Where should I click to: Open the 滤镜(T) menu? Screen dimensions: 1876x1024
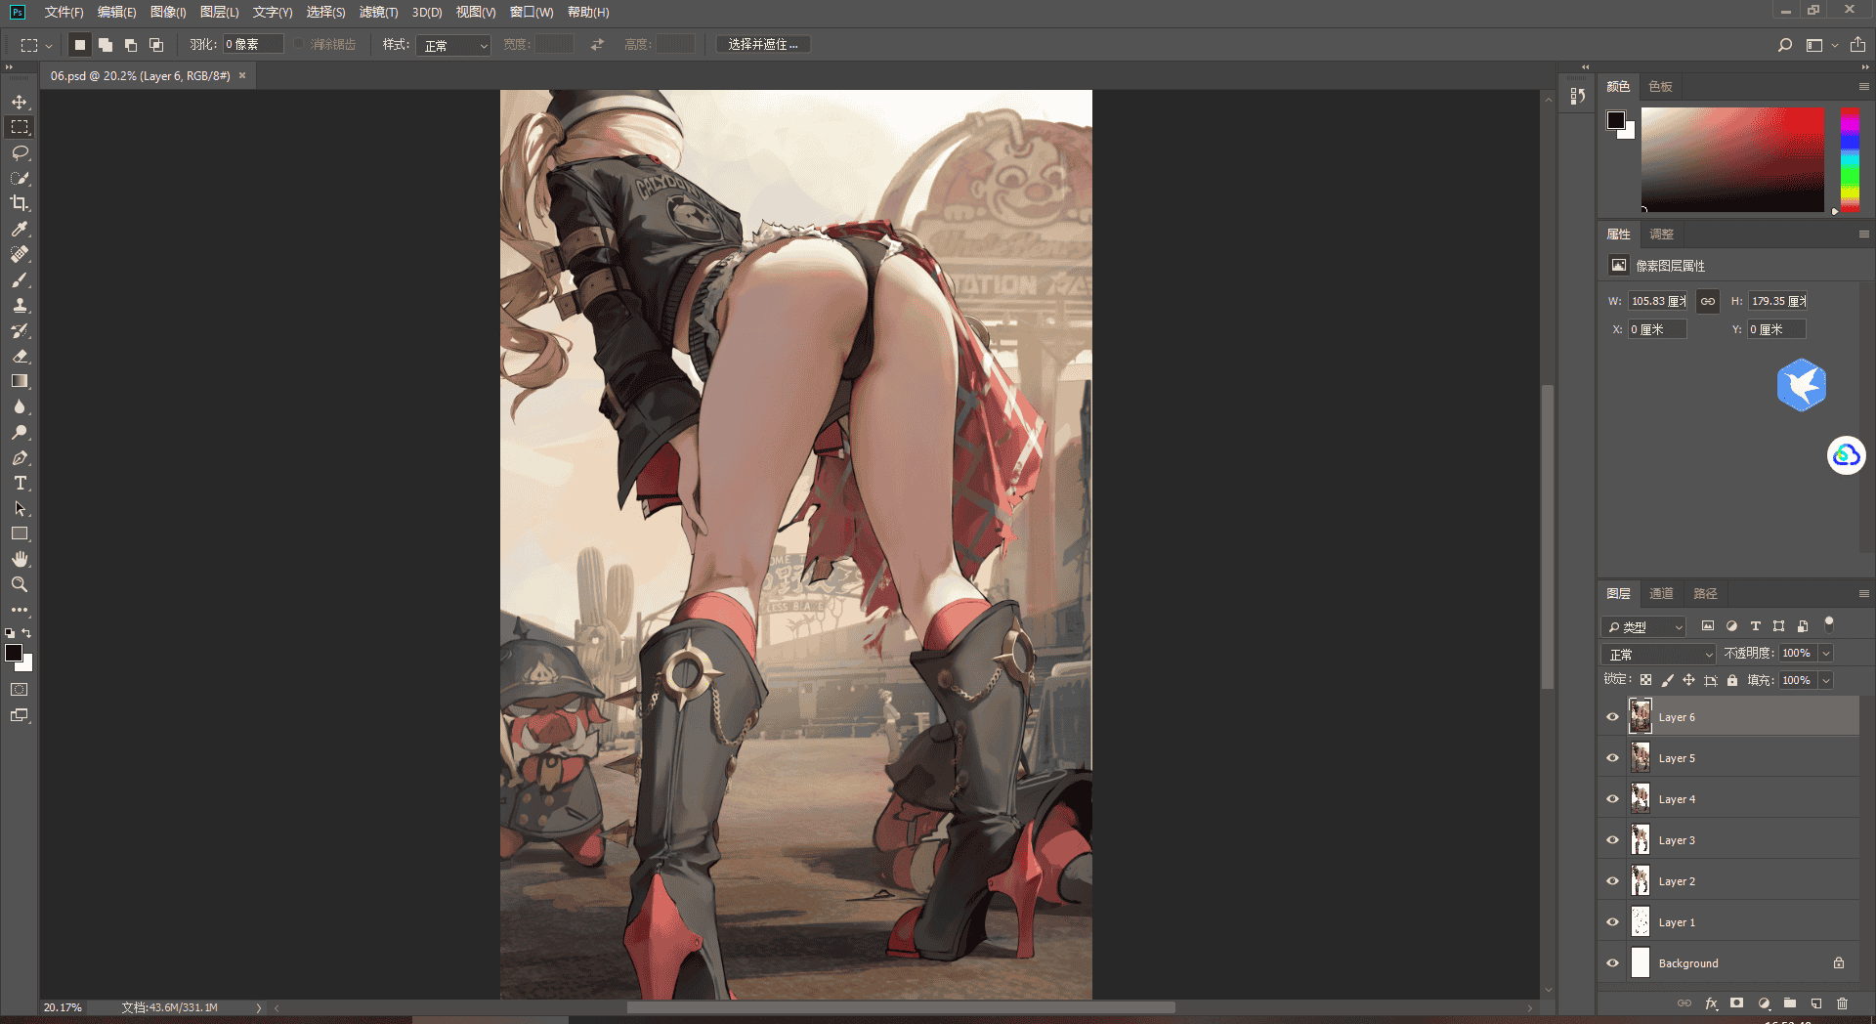[378, 13]
